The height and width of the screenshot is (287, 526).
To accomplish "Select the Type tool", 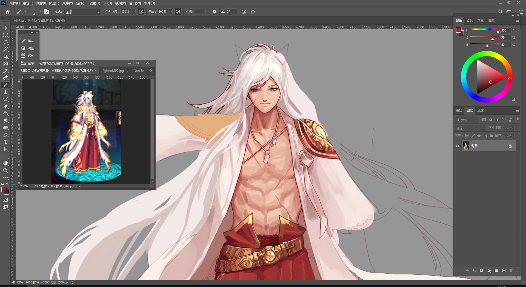I will (x=5, y=142).
